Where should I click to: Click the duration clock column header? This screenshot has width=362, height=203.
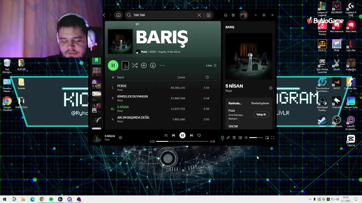coord(207,77)
